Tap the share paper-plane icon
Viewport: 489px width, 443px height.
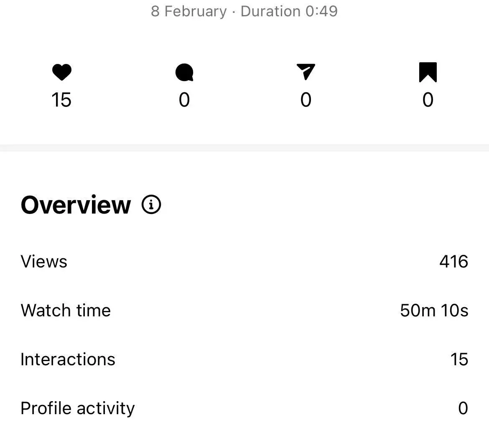(306, 71)
